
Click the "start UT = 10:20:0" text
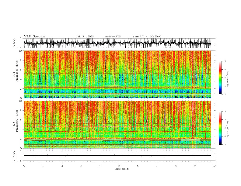coord(147,36)
